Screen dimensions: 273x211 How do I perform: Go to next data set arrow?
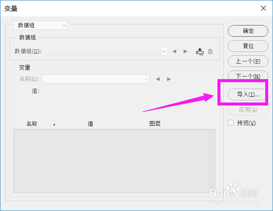tap(185, 51)
